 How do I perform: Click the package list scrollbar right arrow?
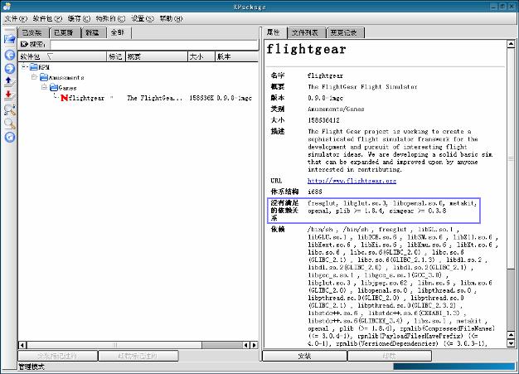pyautogui.click(x=254, y=345)
